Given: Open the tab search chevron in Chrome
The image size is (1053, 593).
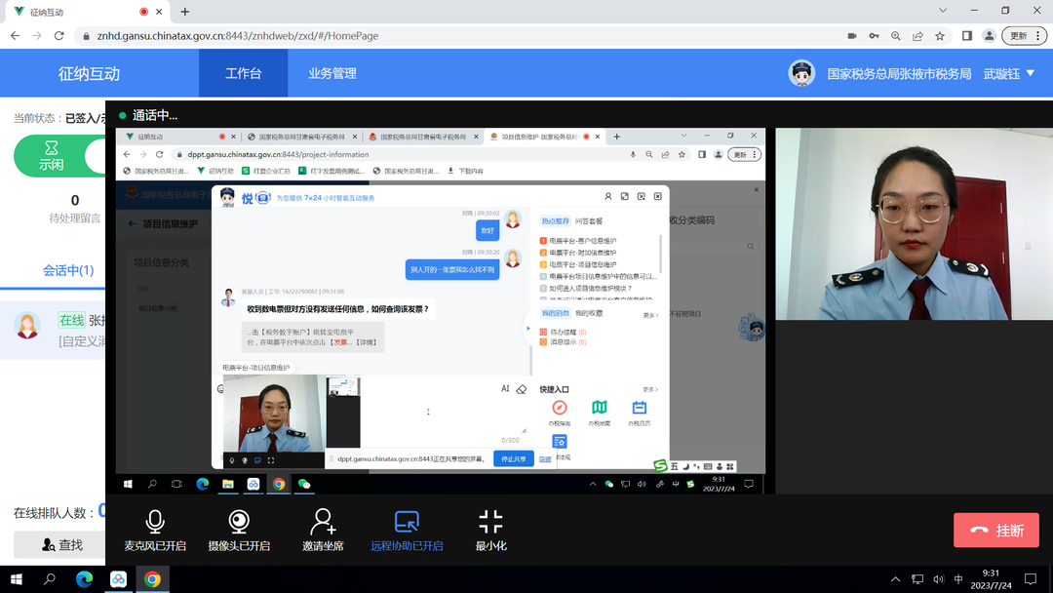Looking at the screenshot, I should point(943,11).
